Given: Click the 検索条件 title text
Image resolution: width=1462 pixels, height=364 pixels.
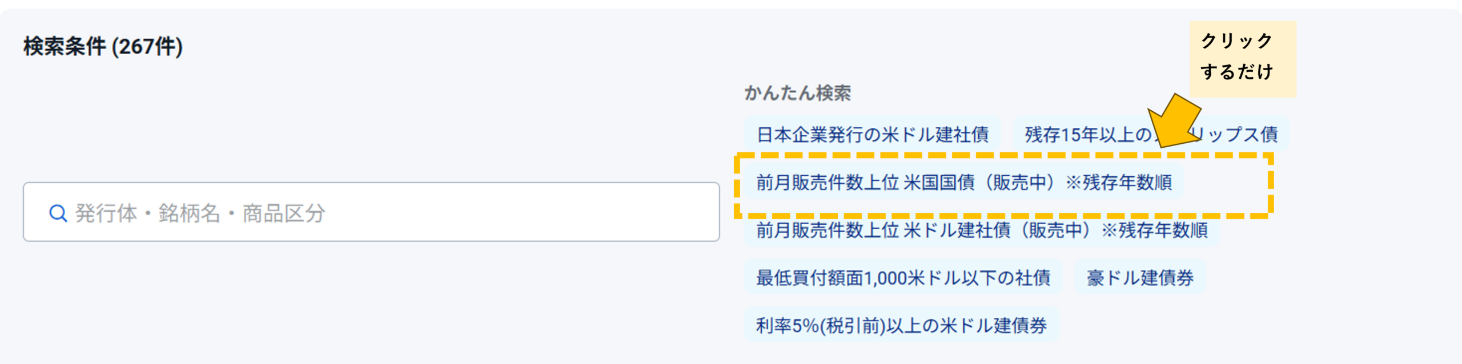Looking at the screenshot, I should tap(65, 46).
